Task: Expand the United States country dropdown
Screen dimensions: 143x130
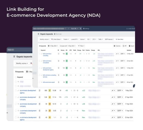Action: 56,39
